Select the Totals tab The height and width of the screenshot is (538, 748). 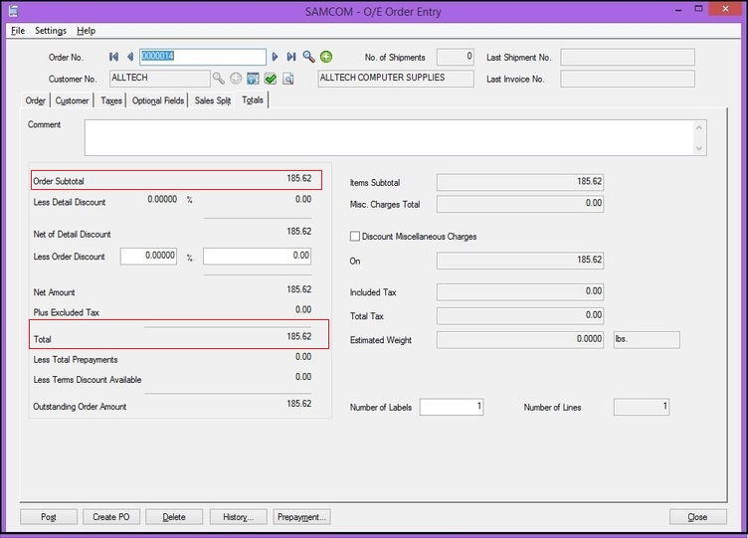point(253,100)
